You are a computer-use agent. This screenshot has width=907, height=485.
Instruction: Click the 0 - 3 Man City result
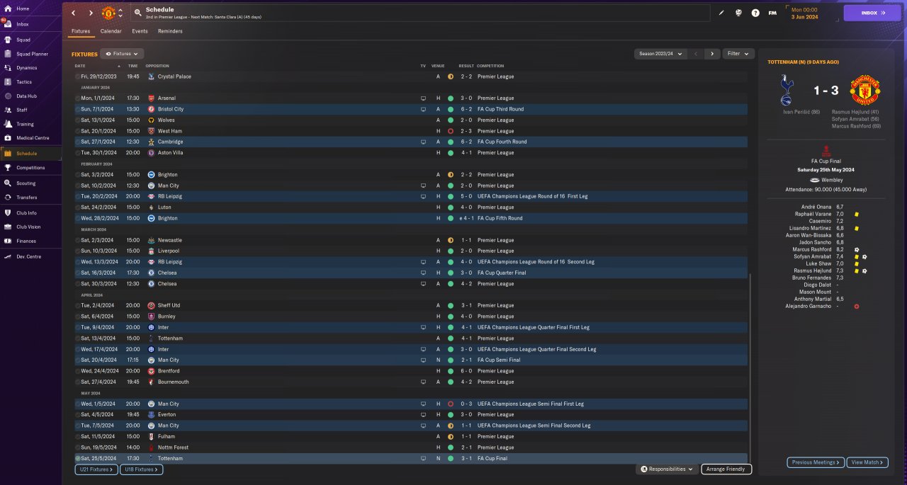(x=466, y=404)
